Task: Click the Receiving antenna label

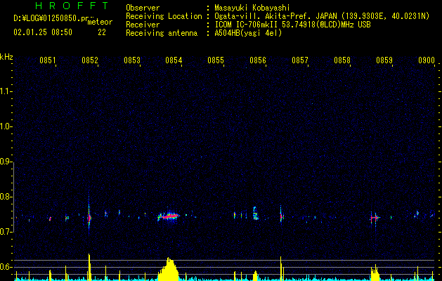Action: (162, 33)
